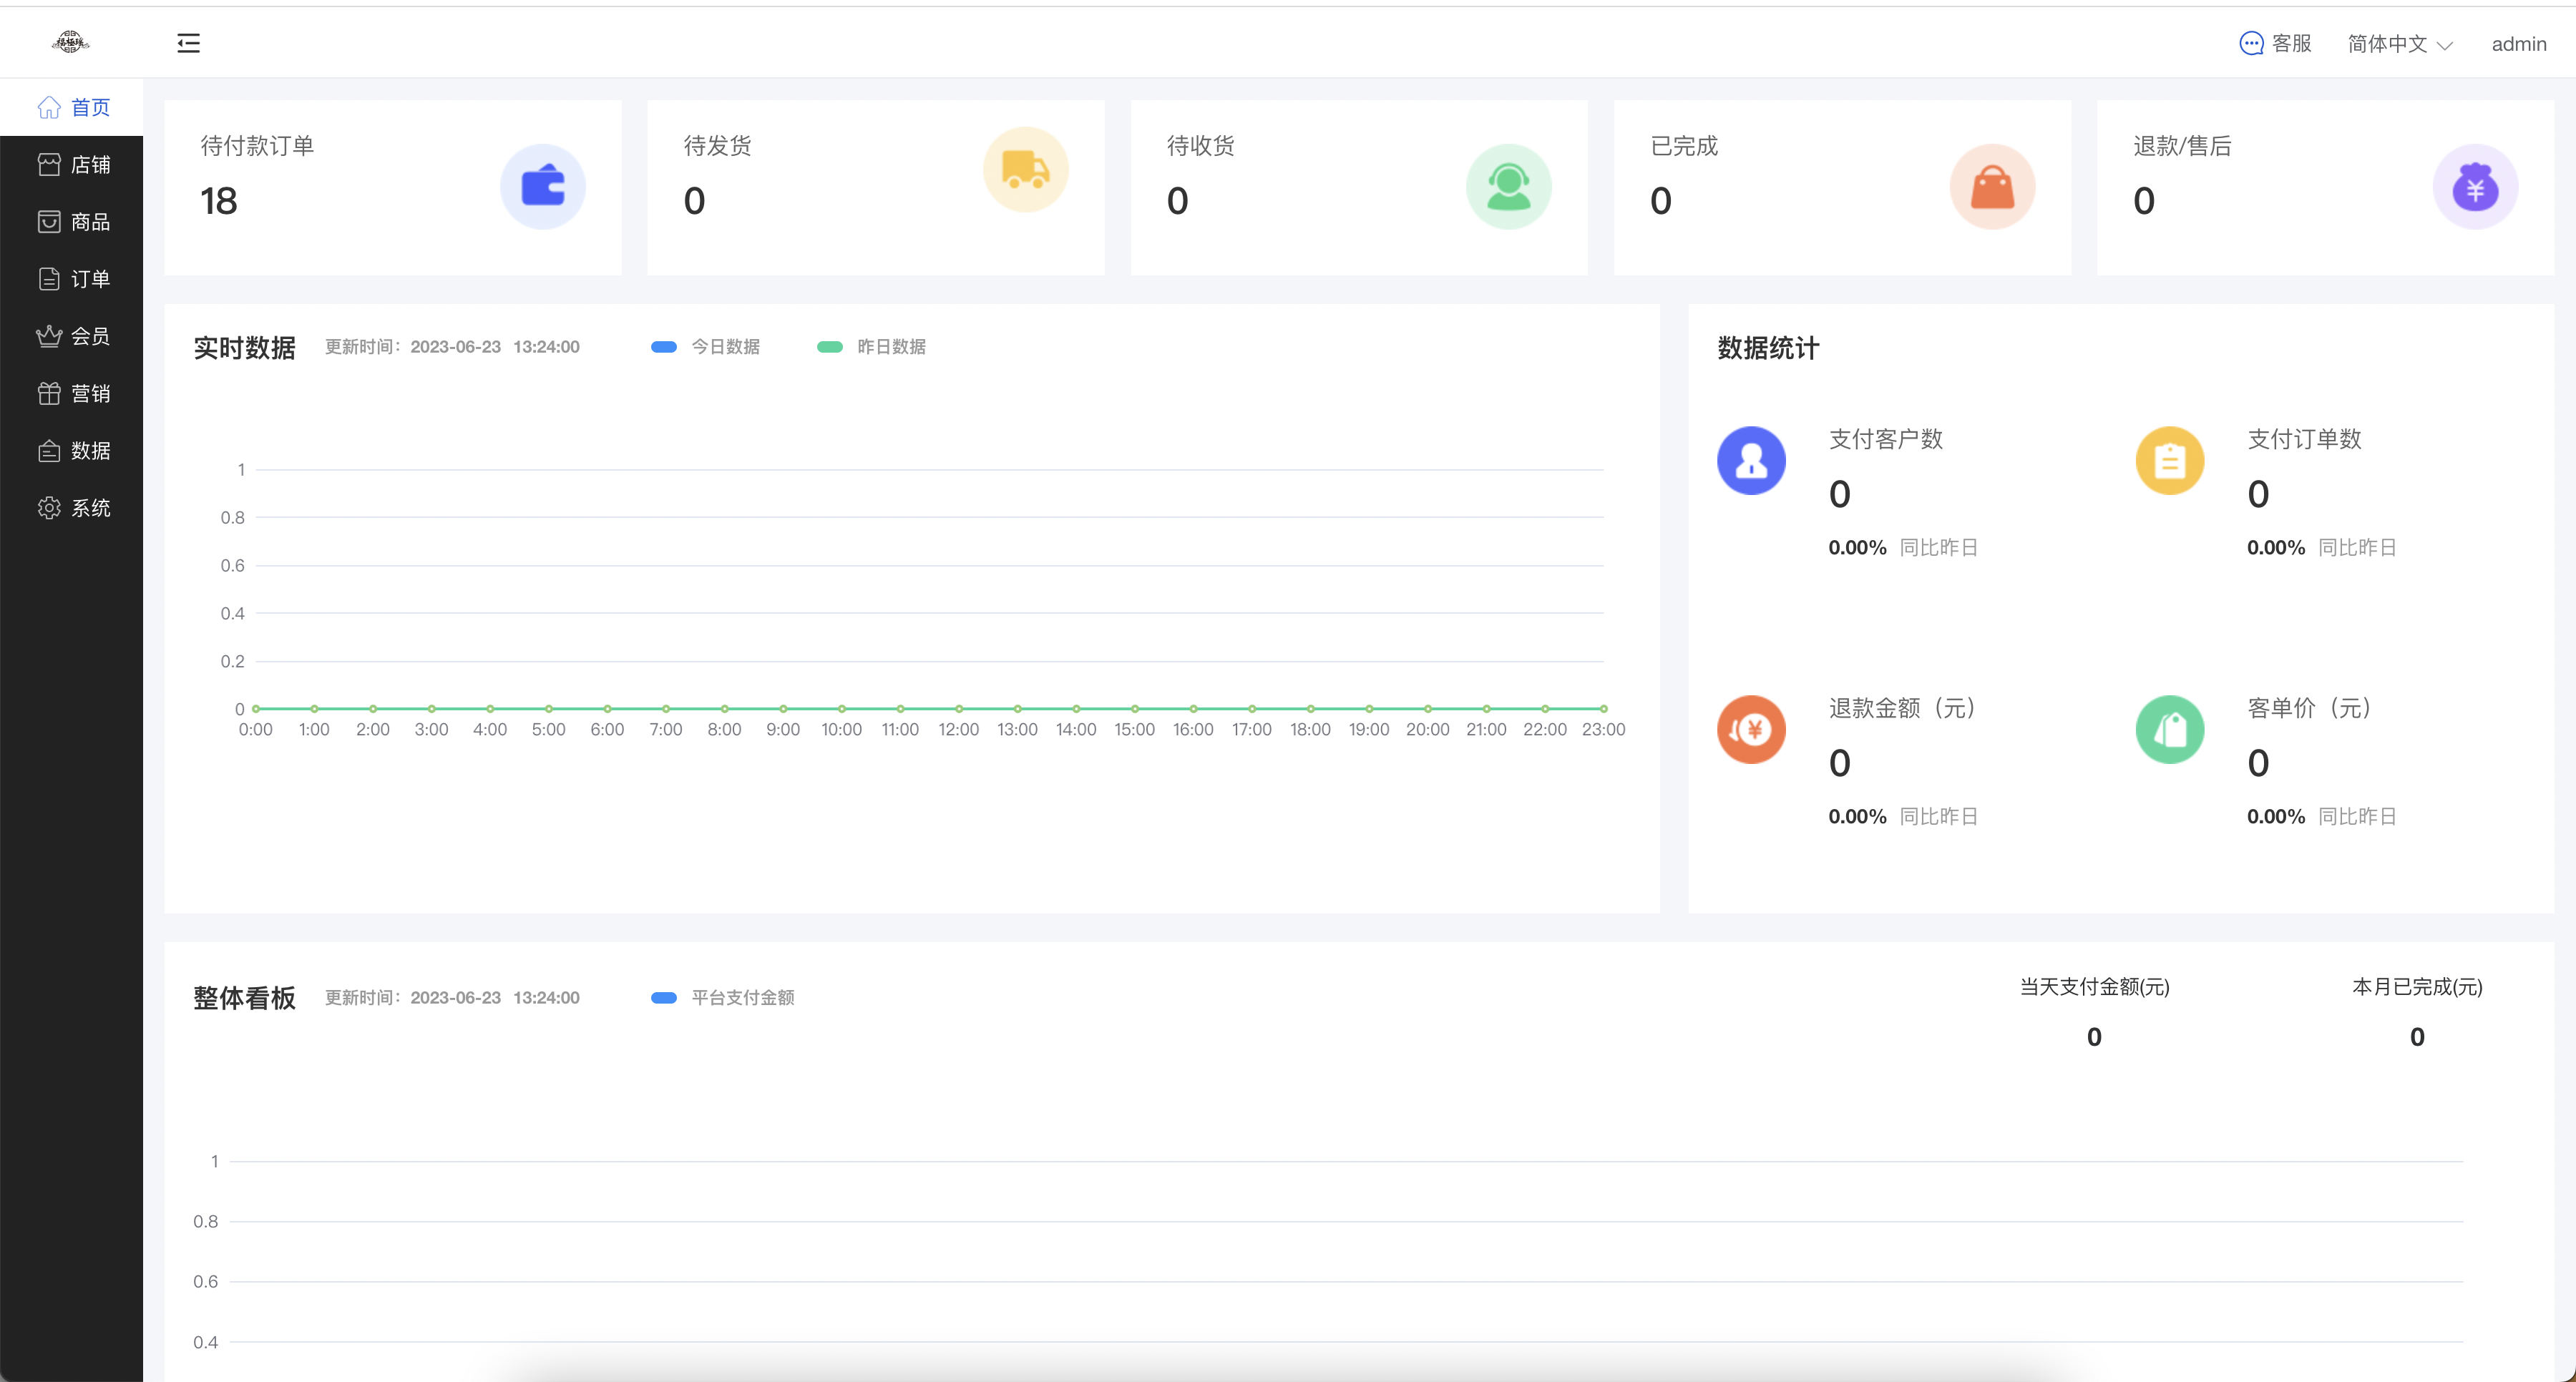
Task: Open the 客服 chat bubble icon
Action: click(x=2251, y=43)
